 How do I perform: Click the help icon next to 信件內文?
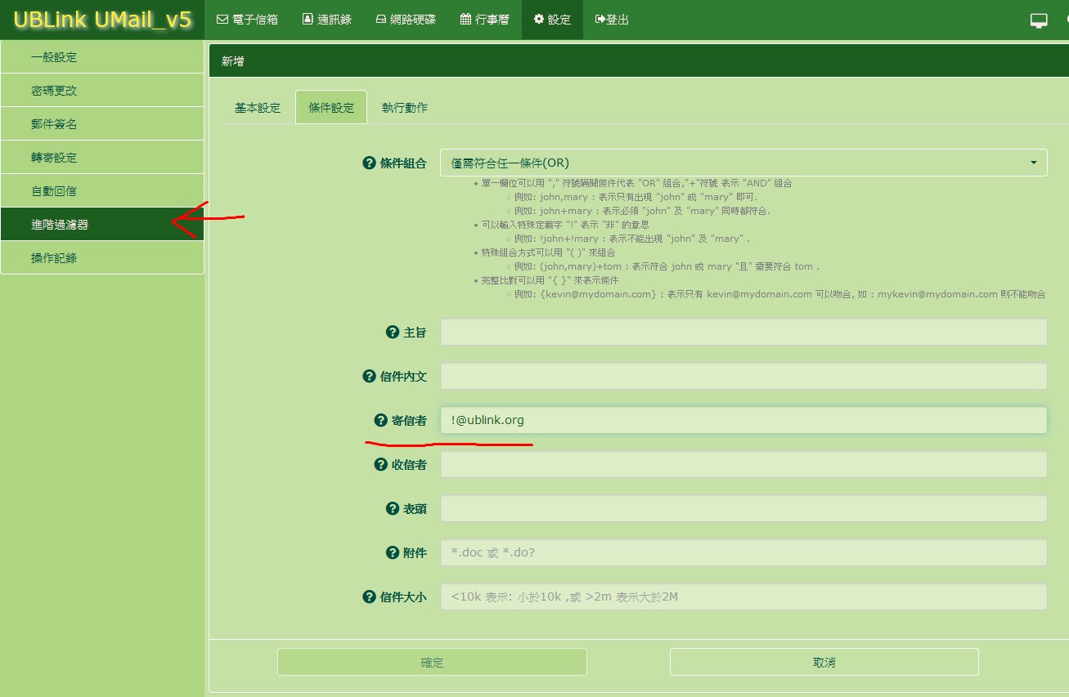pos(369,377)
